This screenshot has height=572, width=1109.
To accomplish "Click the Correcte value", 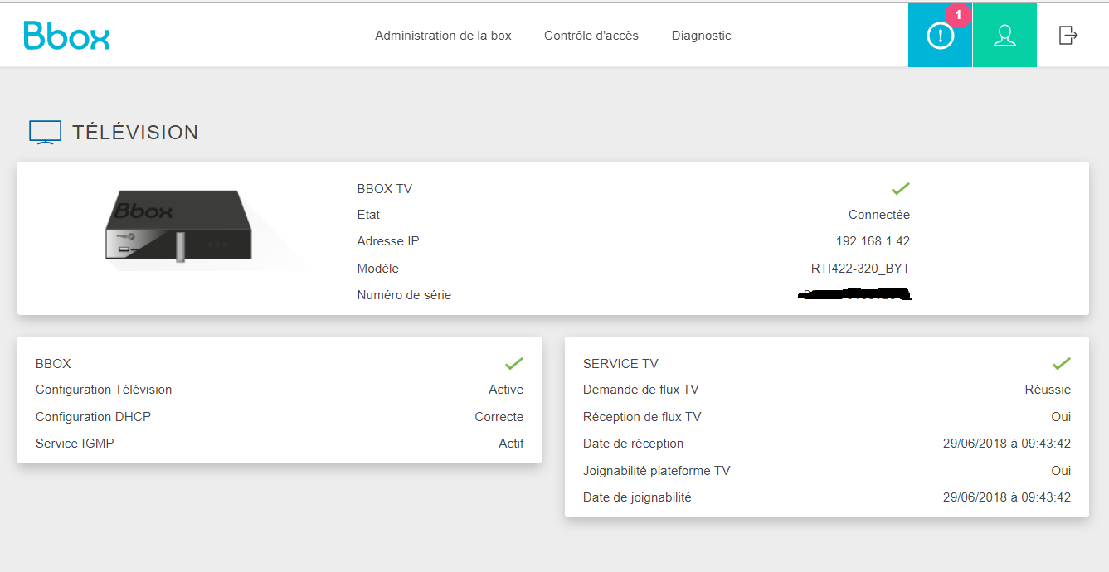I will [x=499, y=417].
